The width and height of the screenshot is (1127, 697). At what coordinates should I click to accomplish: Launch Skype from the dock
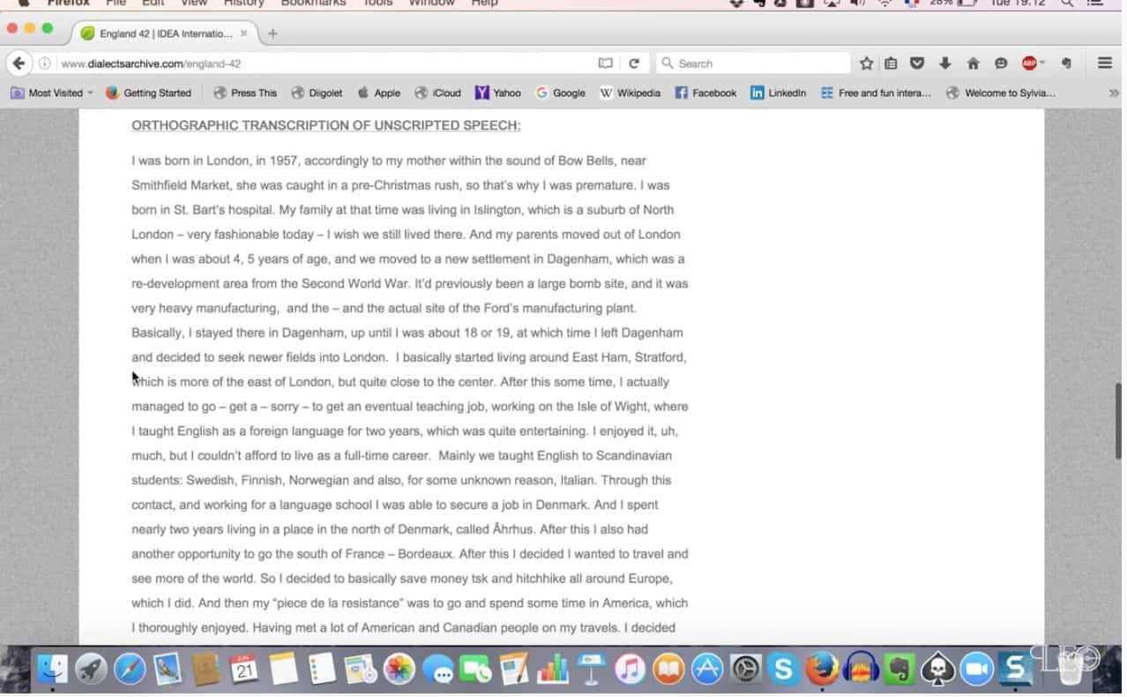[x=782, y=670]
